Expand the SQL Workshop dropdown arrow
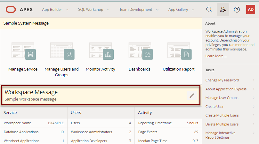The image size is (259, 144). pyautogui.click(x=108, y=10)
